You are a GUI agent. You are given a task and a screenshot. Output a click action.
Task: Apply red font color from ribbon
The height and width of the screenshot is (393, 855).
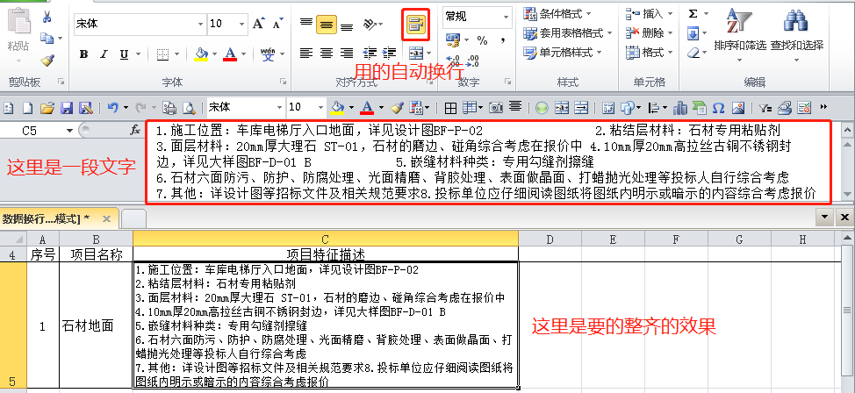(230, 54)
